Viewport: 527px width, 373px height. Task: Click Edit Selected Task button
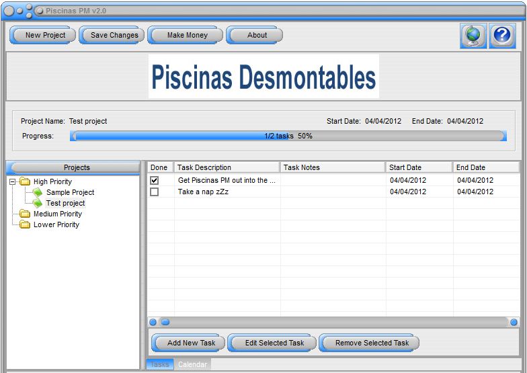272,343
